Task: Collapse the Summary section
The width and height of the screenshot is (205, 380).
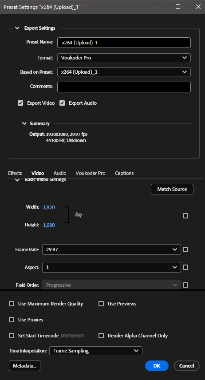Action: (x=24, y=123)
